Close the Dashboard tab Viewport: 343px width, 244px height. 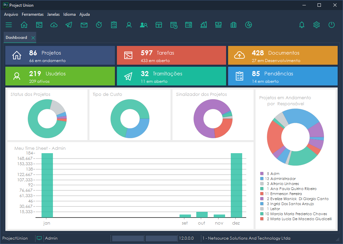(33, 38)
